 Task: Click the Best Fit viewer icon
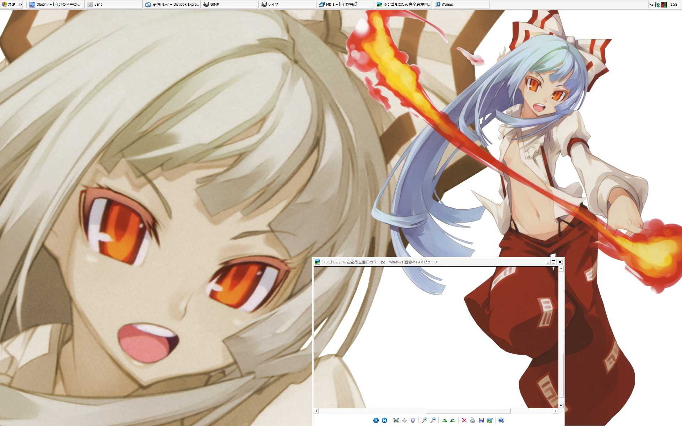pos(396,420)
